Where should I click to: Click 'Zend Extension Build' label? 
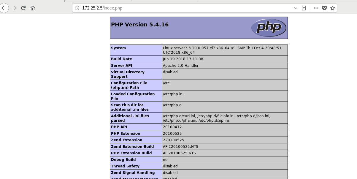coord(132,147)
